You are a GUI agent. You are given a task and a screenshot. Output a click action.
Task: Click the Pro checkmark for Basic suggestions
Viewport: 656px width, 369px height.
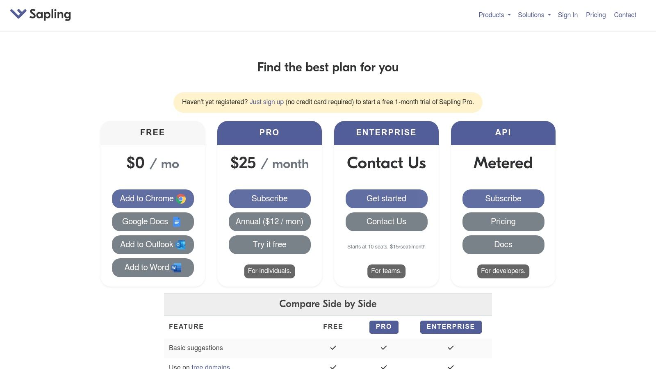click(384, 347)
